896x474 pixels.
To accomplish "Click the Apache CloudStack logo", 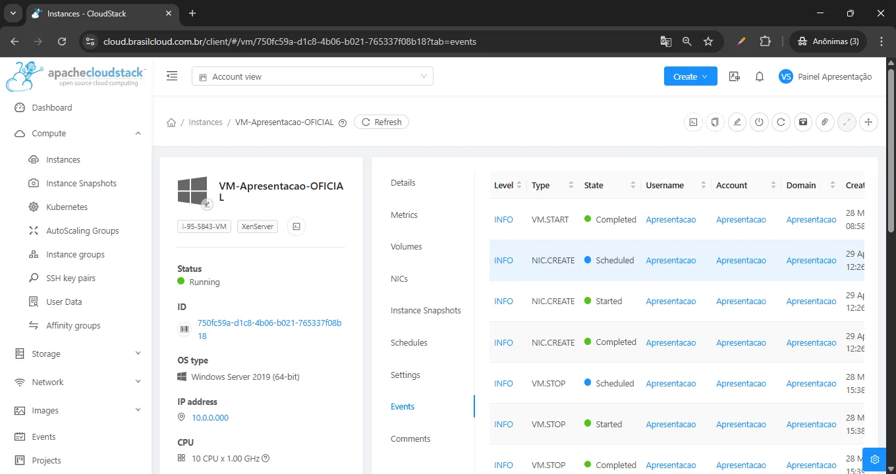I will 75,76.
